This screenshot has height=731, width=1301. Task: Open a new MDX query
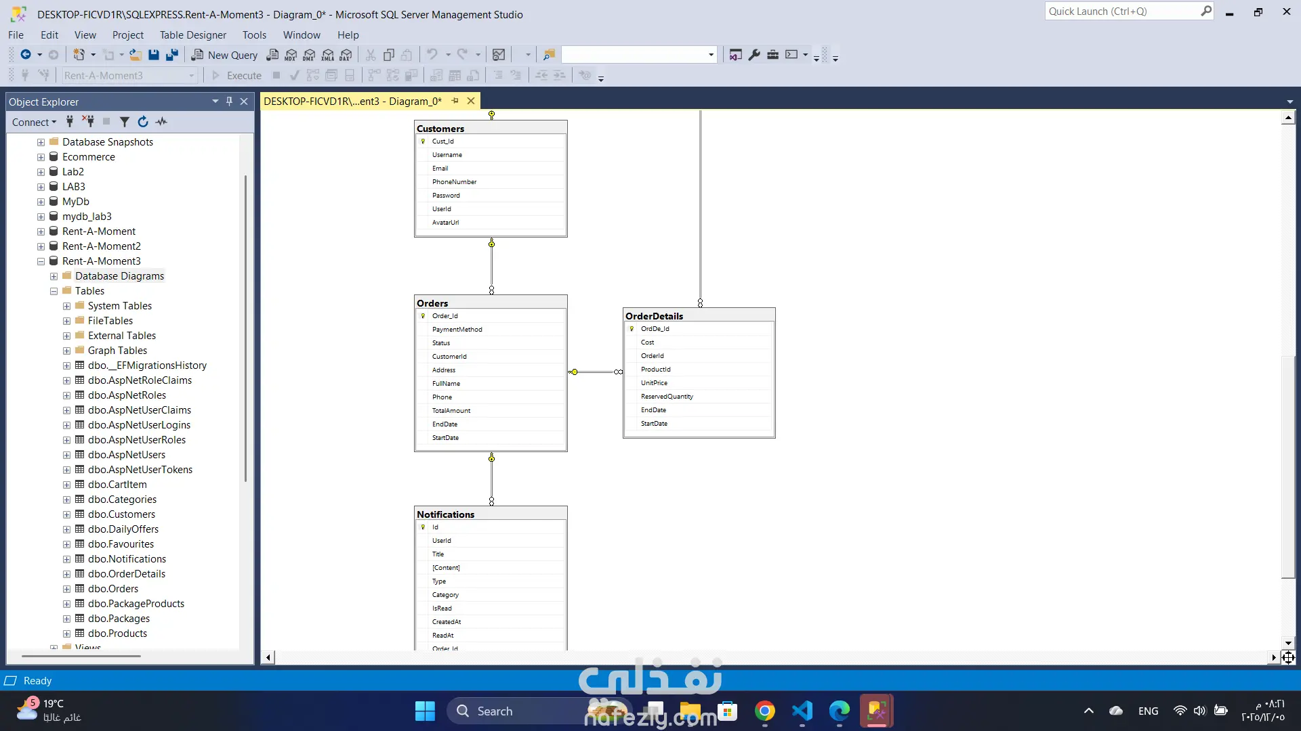point(291,55)
